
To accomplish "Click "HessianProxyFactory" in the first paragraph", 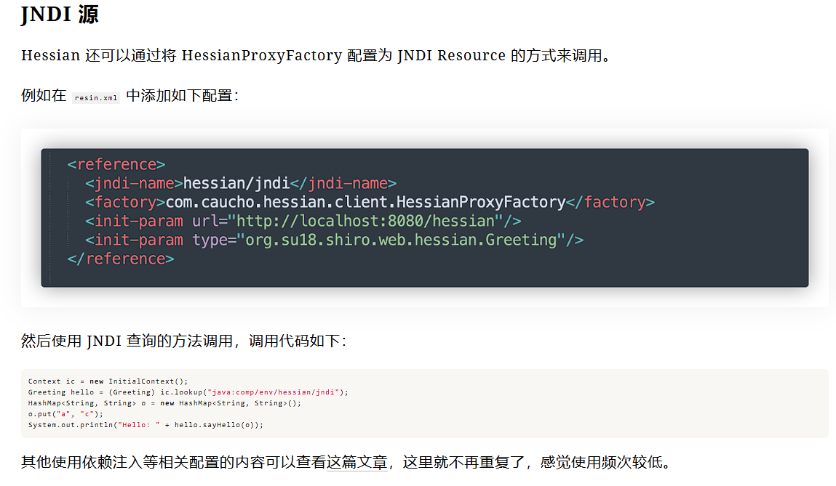I will coord(261,55).
